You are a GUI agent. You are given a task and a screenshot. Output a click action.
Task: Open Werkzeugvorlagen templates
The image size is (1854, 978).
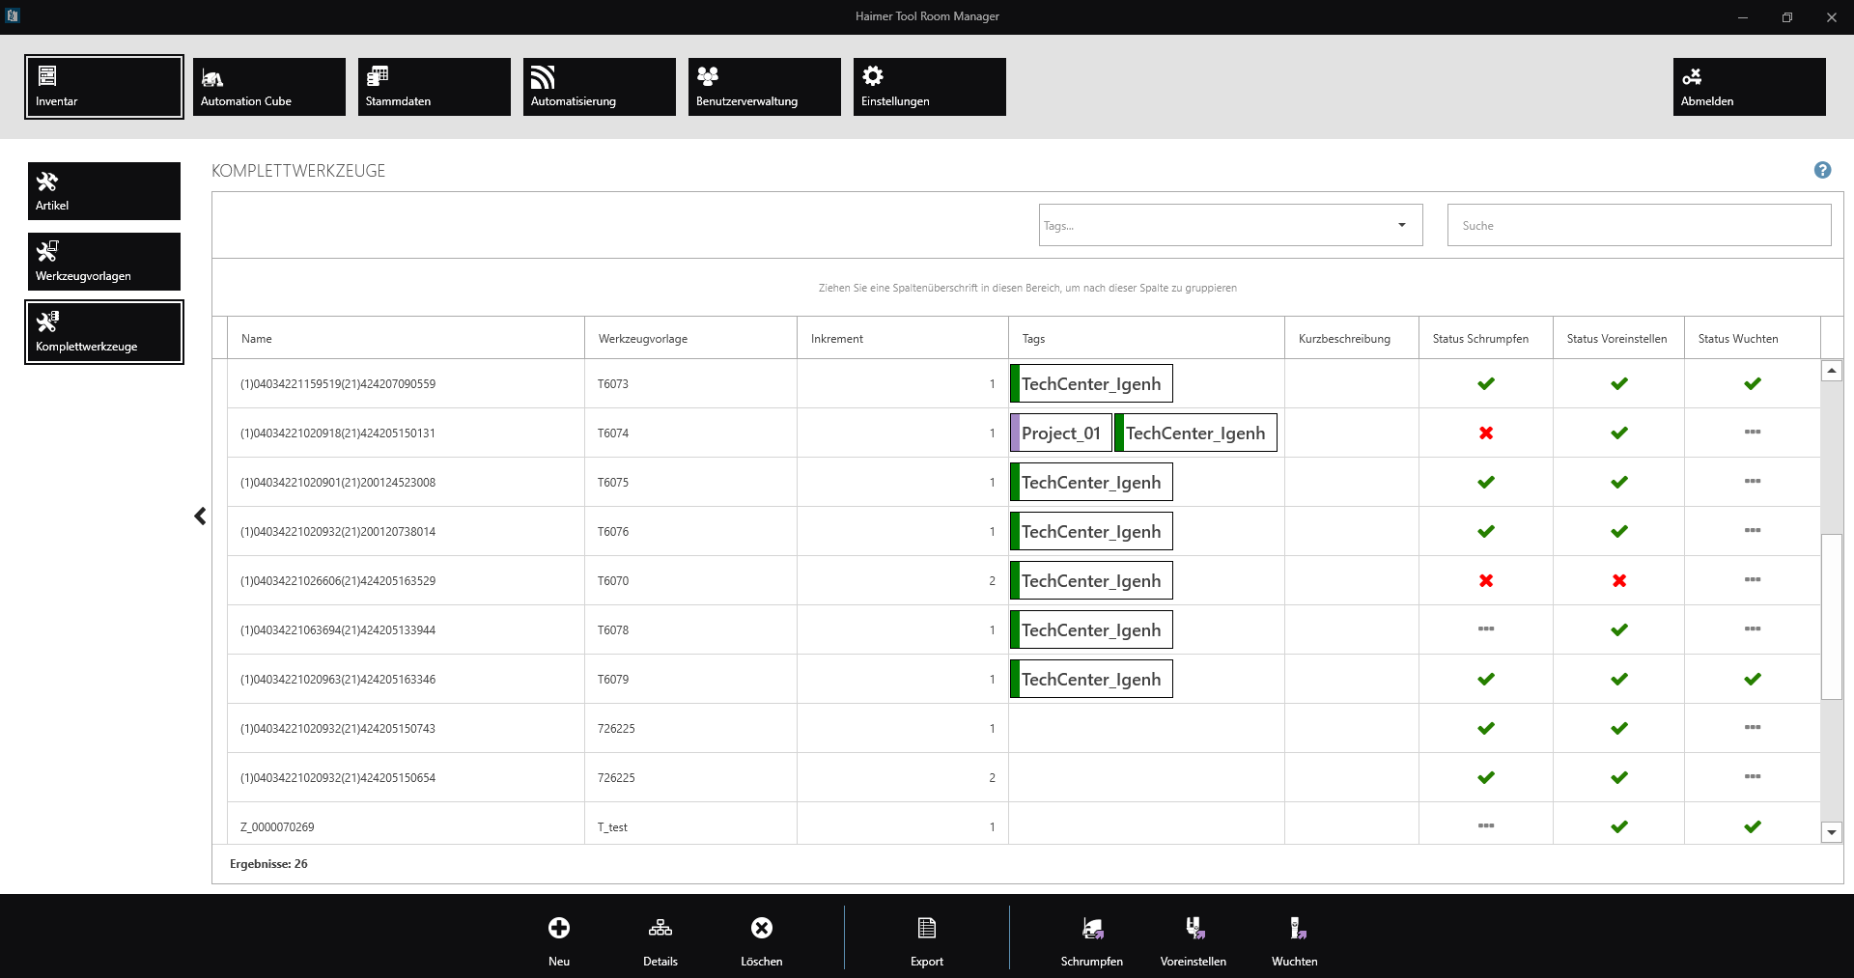pyautogui.click(x=104, y=262)
